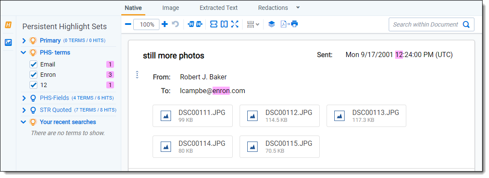Expand the Primary highlight set

24,41
